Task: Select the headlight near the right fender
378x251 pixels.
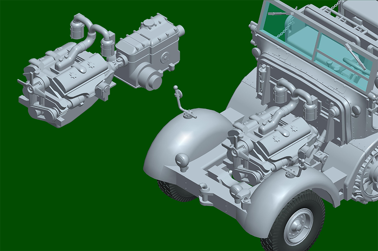Action: 240,192
